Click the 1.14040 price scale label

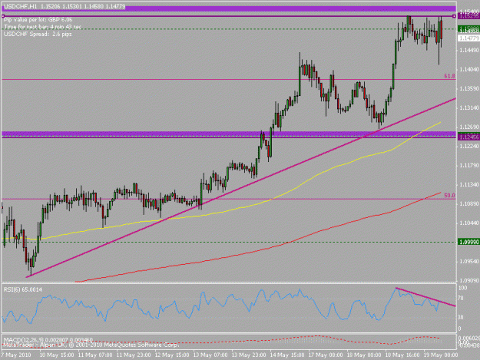click(469, 69)
